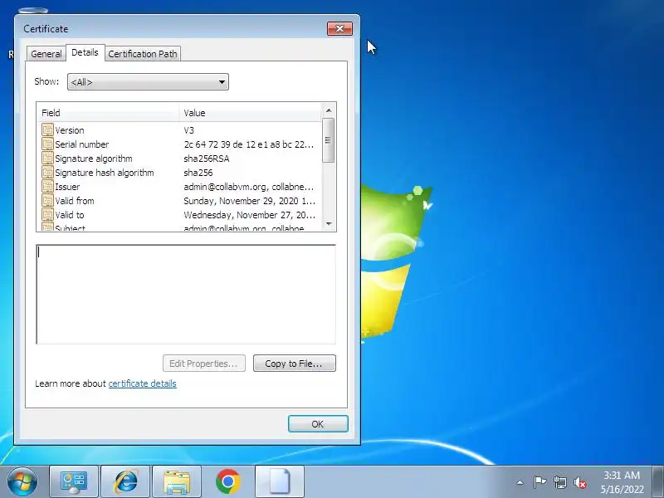Click the Value column header
Screen dimensions: 664x498
(251, 113)
